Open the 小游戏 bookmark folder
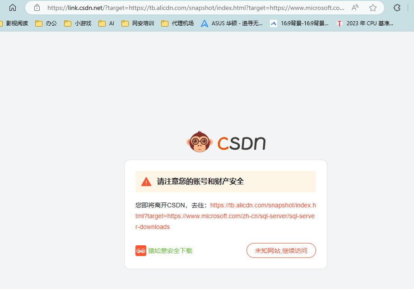The height and width of the screenshot is (289, 414). tap(78, 23)
